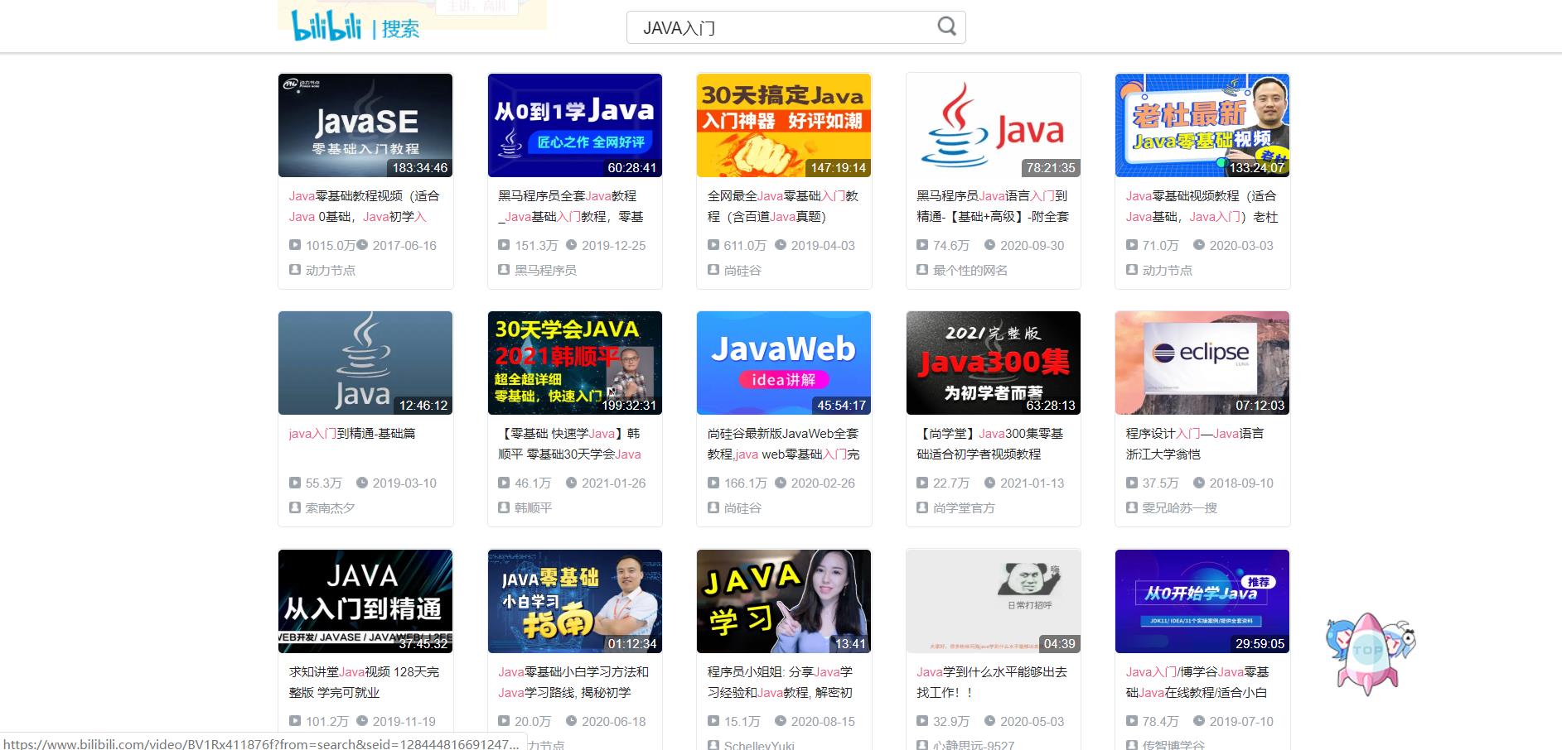Open uploader 动力节点 under the 老杜 video
Image resolution: width=1562 pixels, height=750 pixels.
pos(1168,271)
